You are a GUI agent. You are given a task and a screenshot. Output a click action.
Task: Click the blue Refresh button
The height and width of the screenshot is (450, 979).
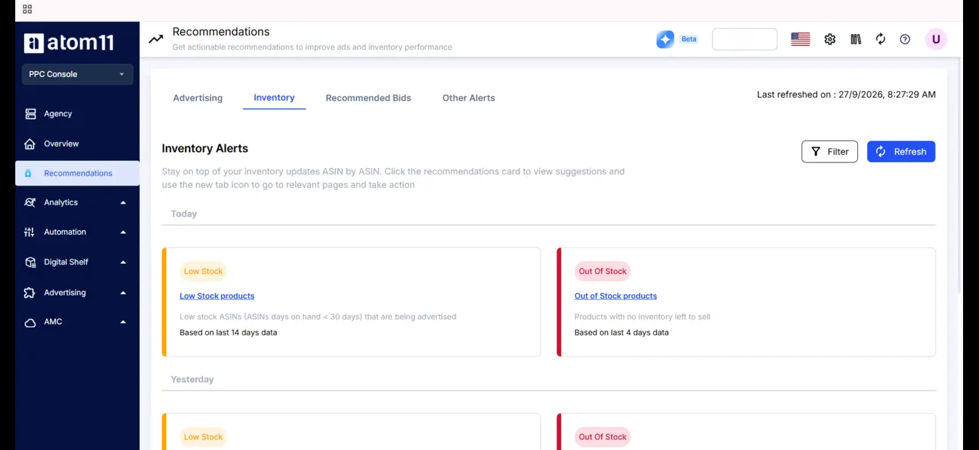pos(901,151)
